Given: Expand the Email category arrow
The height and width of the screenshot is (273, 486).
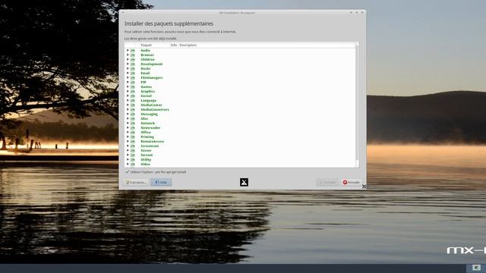Looking at the screenshot, I should tap(128, 73).
